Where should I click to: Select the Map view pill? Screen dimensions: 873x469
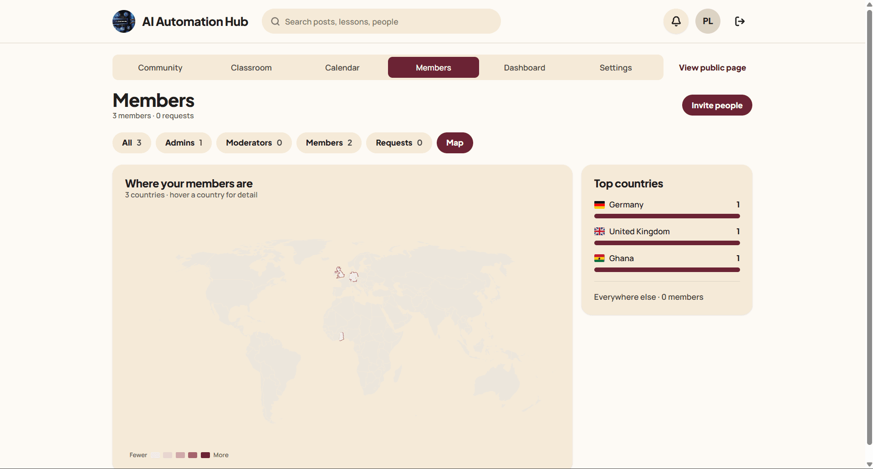click(x=455, y=143)
